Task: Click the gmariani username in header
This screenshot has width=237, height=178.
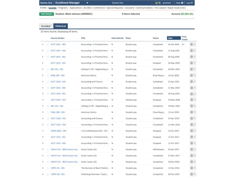Action: pyautogui.click(x=167, y=3)
